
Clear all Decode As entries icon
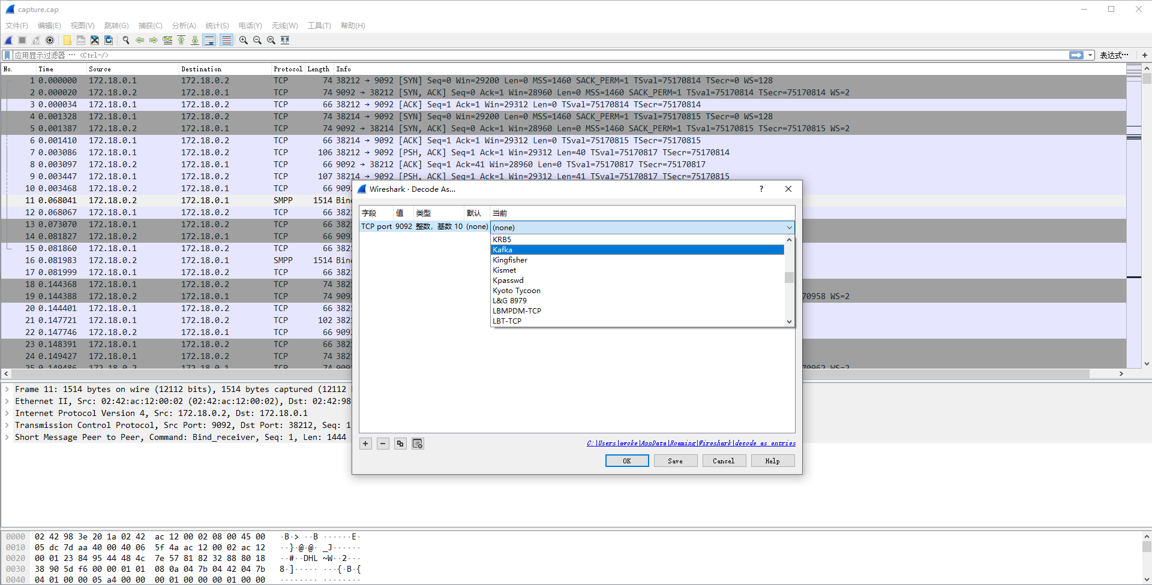point(418,444)
